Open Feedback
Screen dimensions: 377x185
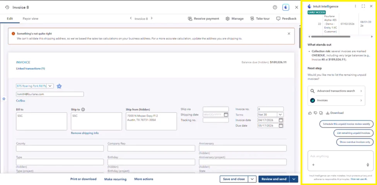click(287, 18)
